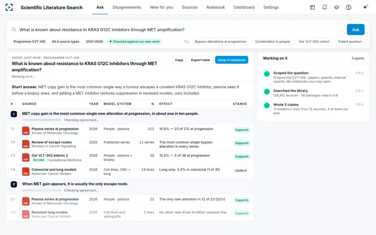Screen dimensions: 376x235
Task: Open PDF icon for Our VLT-302 interim 2
Action: [26, 157]
